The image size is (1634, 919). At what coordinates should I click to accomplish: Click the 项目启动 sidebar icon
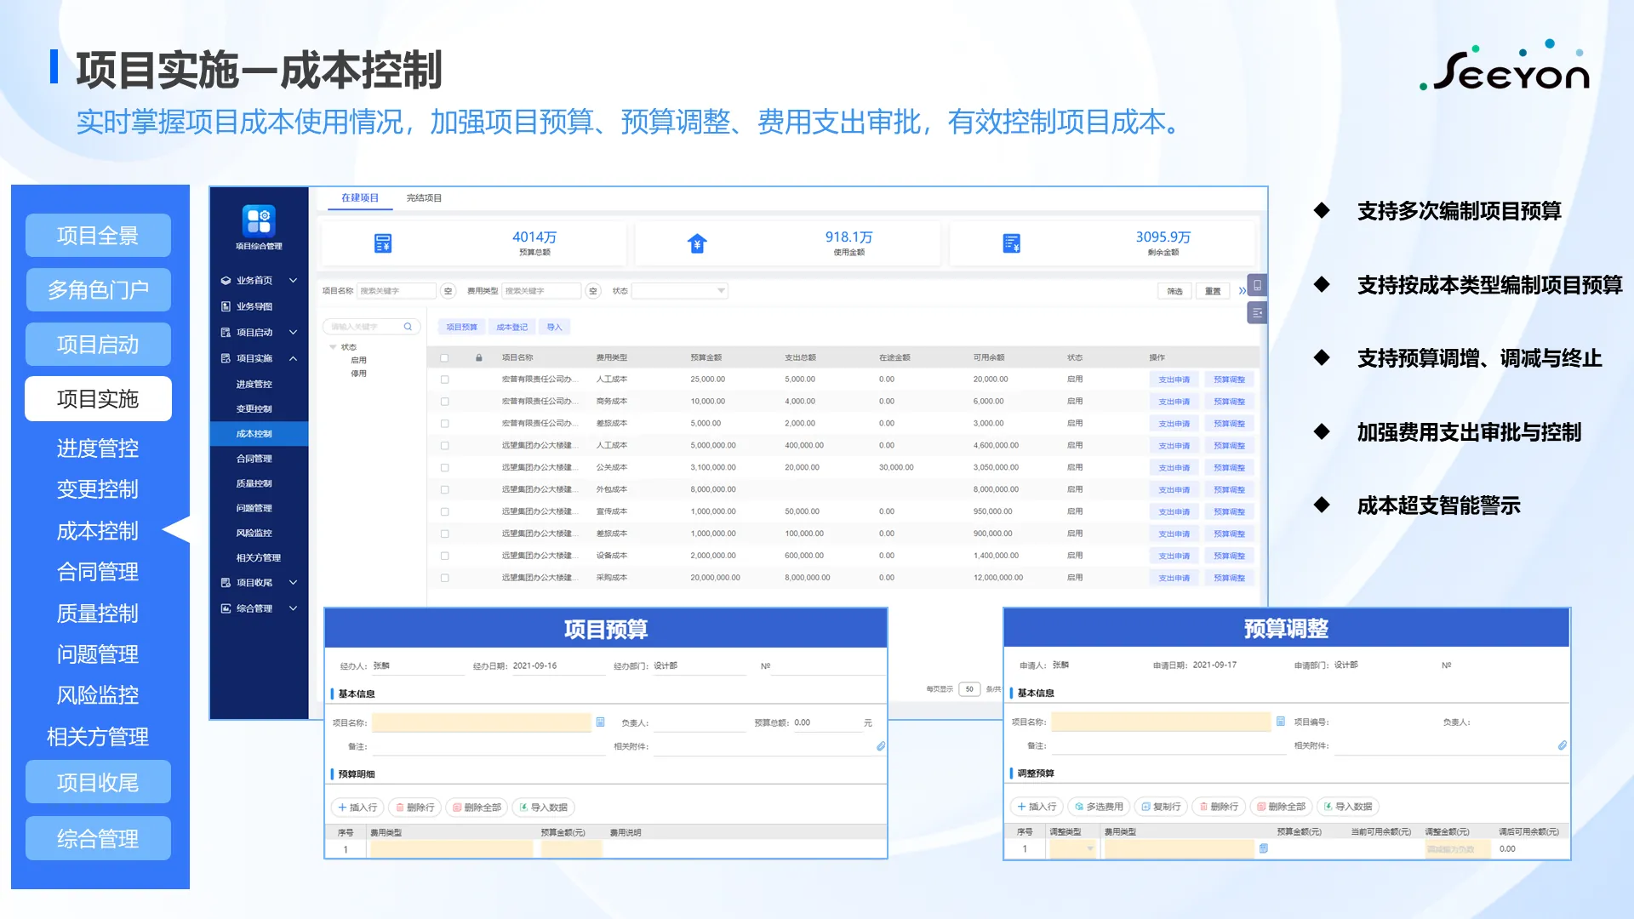(226, 333)
